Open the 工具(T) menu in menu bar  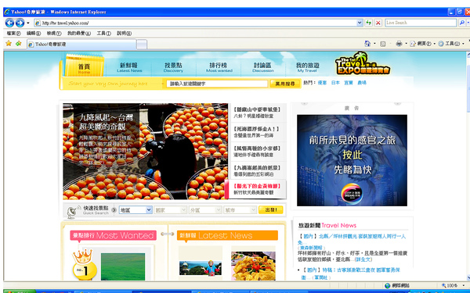[103, 34]
